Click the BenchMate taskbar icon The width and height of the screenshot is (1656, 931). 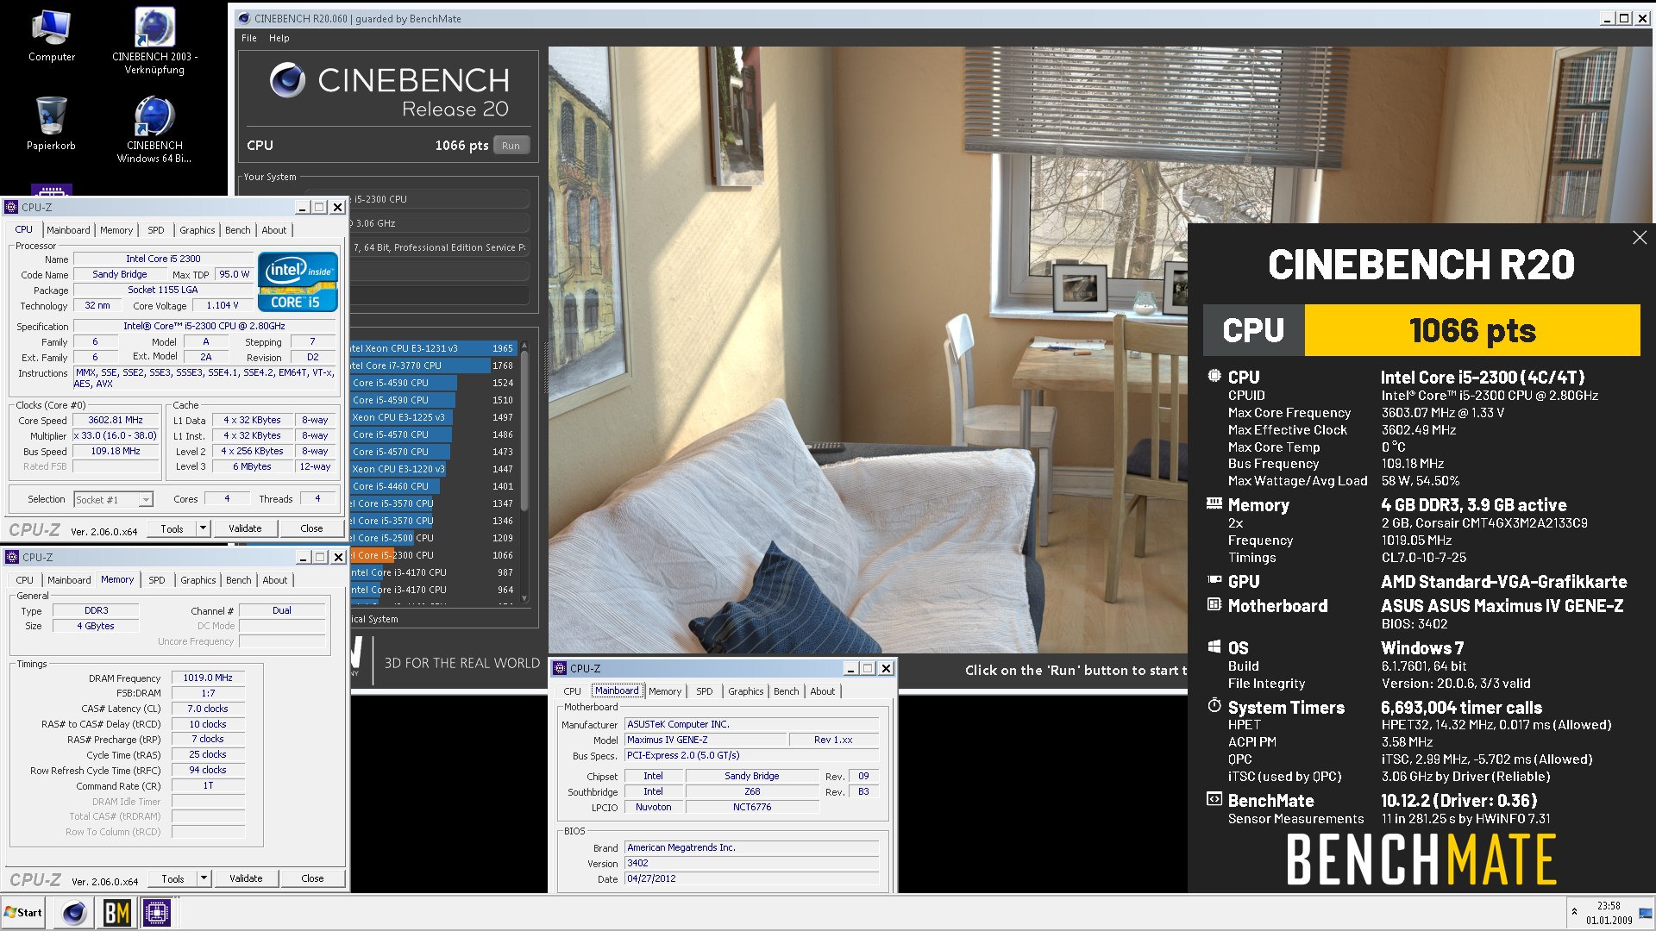(116, 913)
